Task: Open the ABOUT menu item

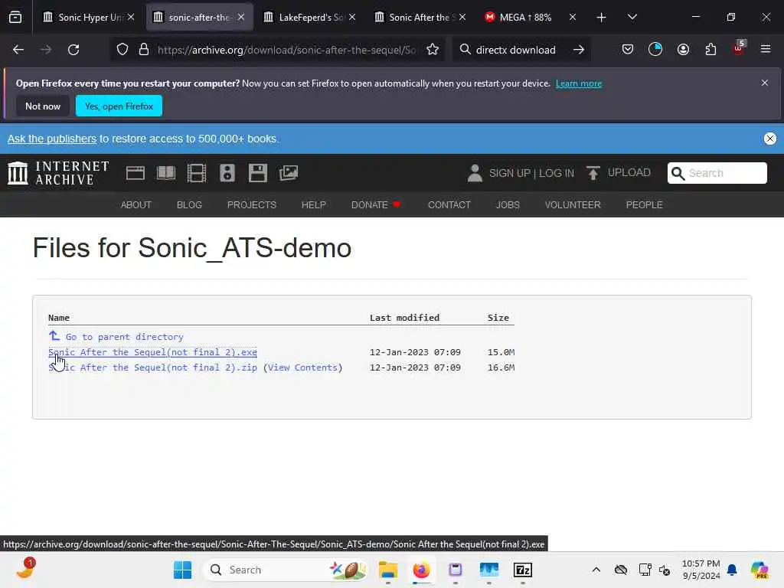Action: tap(136, 205)
